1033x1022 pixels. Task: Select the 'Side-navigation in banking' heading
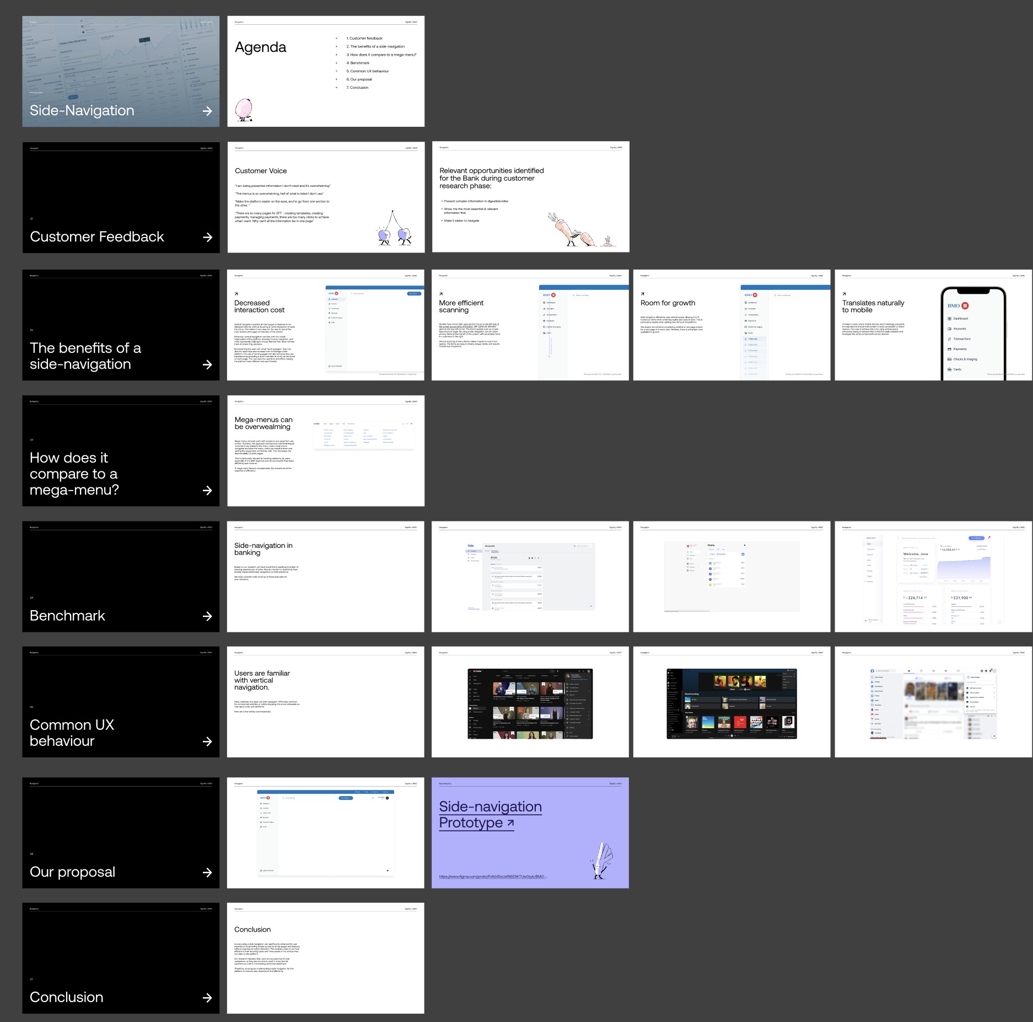tap(263, 549)
